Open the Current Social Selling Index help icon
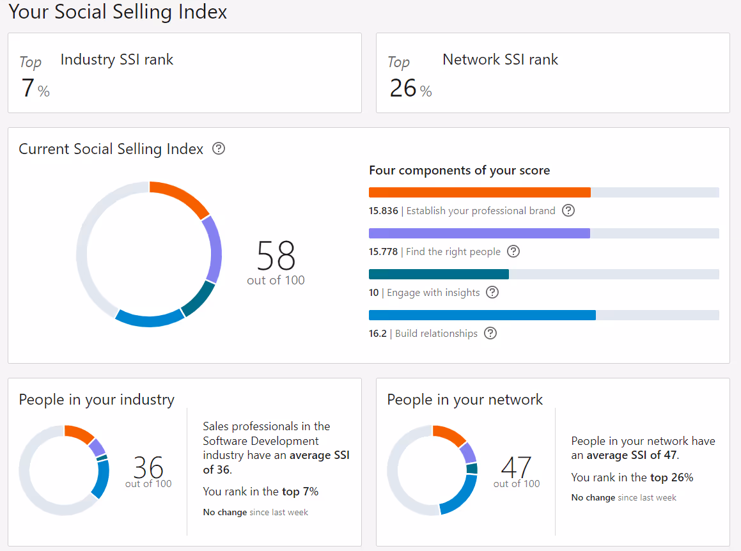The image size is (741, 551). point(218,148)
